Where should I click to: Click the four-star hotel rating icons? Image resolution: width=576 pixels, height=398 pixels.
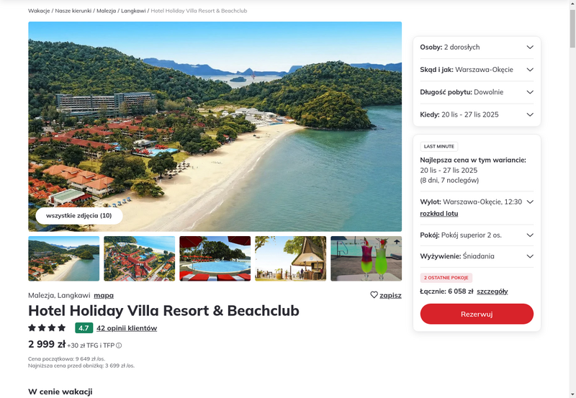(47, 327)
